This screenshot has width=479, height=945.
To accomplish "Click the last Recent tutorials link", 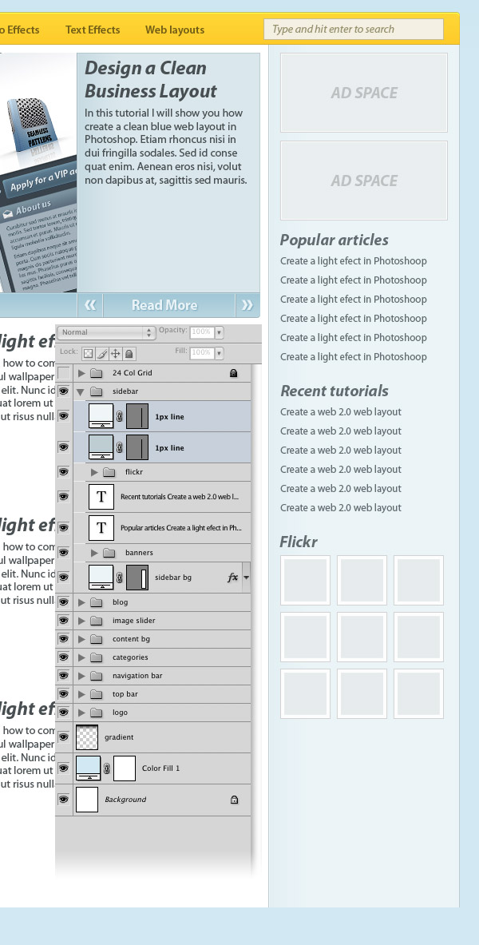I will [x=340, y=507].
